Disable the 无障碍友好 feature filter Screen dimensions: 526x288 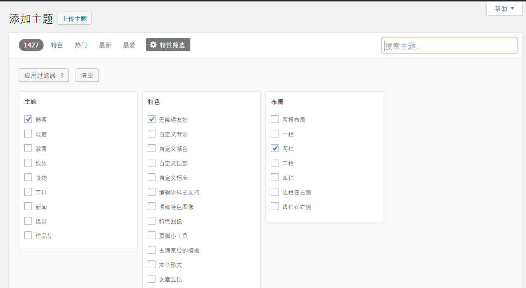152,119
